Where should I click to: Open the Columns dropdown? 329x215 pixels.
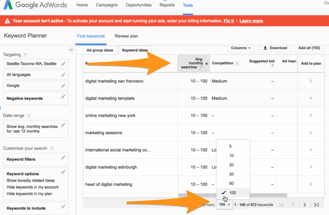(x=240, y=48)
